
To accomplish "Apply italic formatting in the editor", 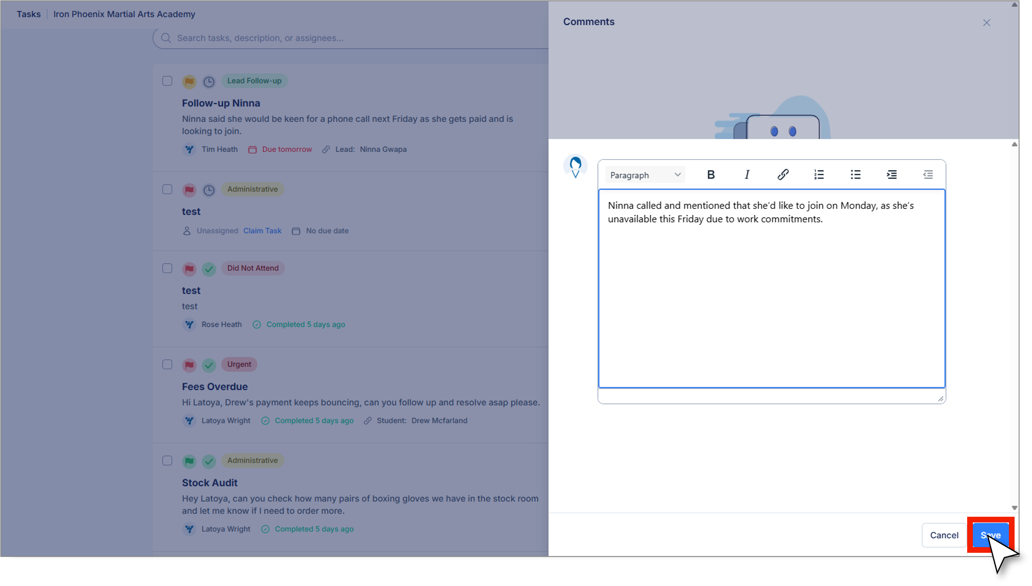I will (747, 175).
